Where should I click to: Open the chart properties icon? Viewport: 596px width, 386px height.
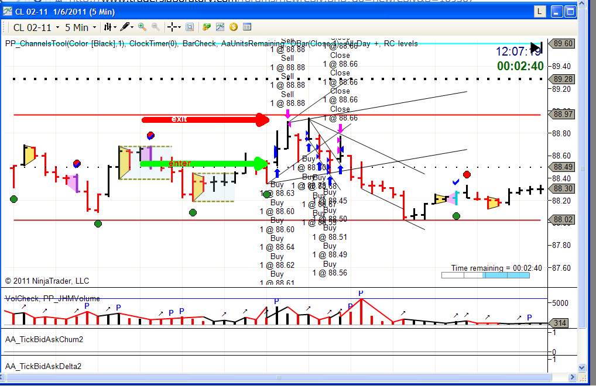[x=247, y=27]
